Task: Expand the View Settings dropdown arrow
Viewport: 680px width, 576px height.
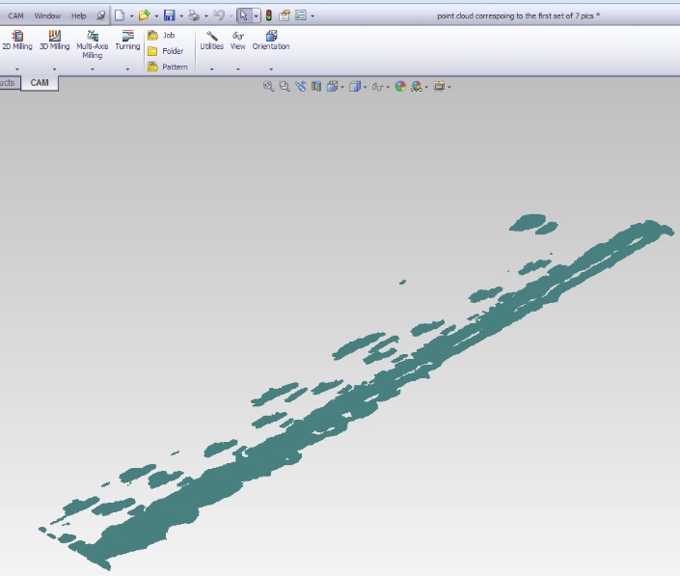Action: click(x=449, y=87)
